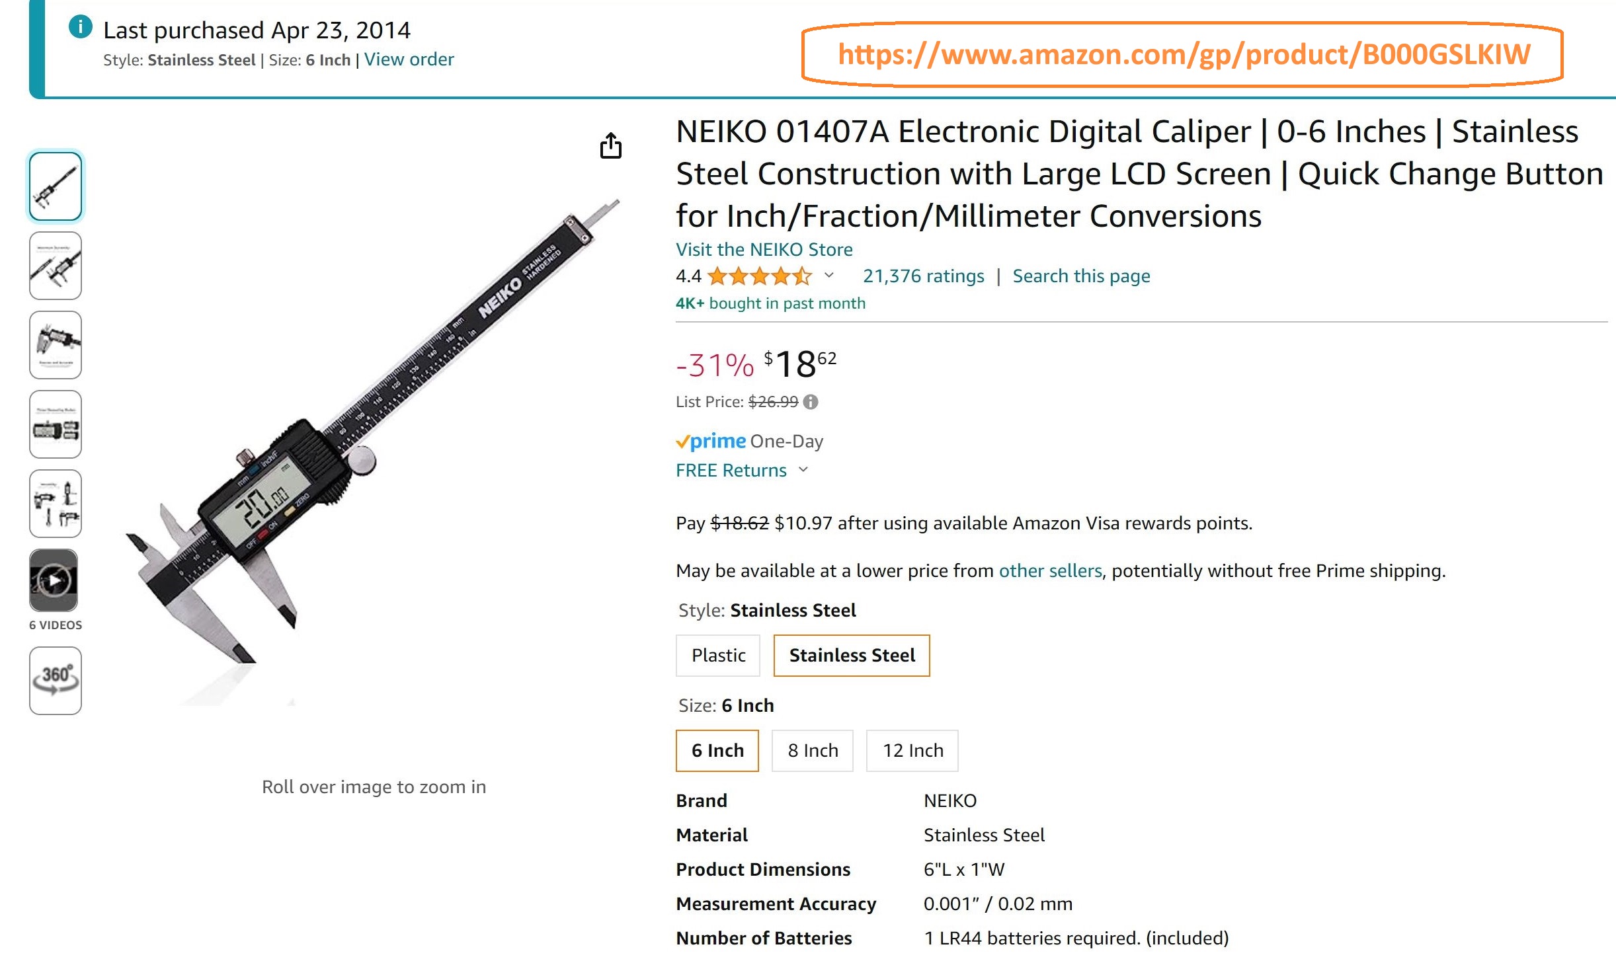
Task: Click the other sellers link
Action: click(1050, 570)
